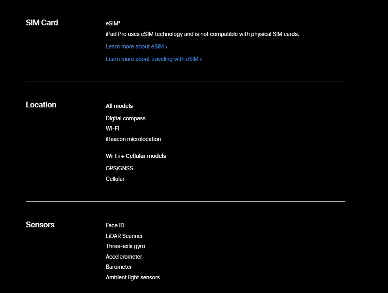The image size is (388, 293).
Task: Open the Learn more about eSIM link
Action: click(137, 46)
